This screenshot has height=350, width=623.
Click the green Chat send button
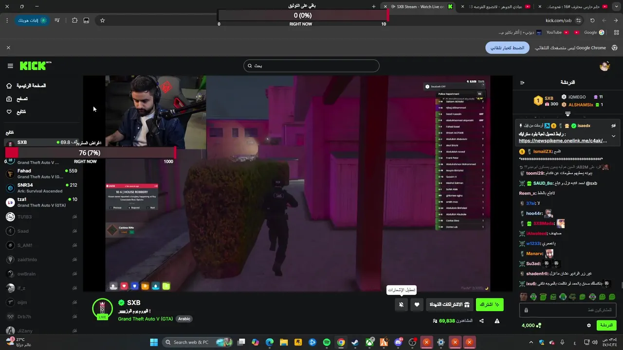[x=606, y=325]
